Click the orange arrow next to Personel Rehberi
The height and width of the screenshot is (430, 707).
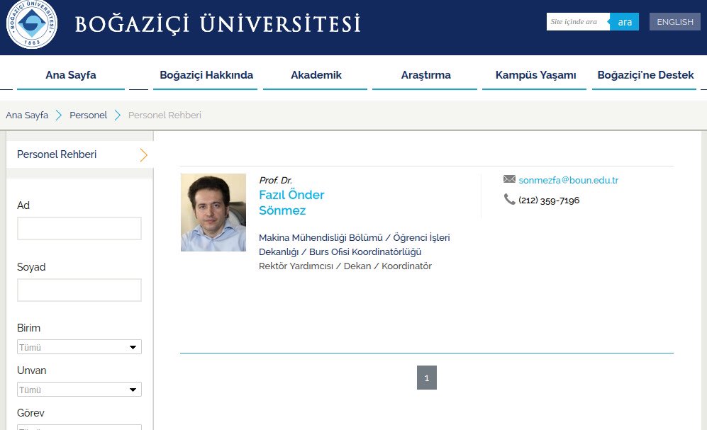(143, 154)
